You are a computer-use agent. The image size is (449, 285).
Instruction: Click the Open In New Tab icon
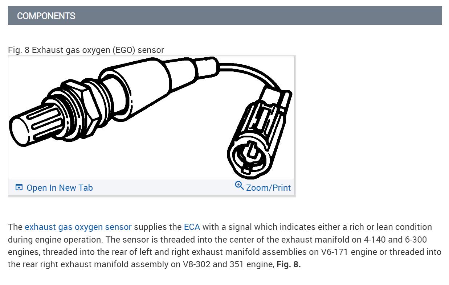pyautogui.click(x=19, y=187)
